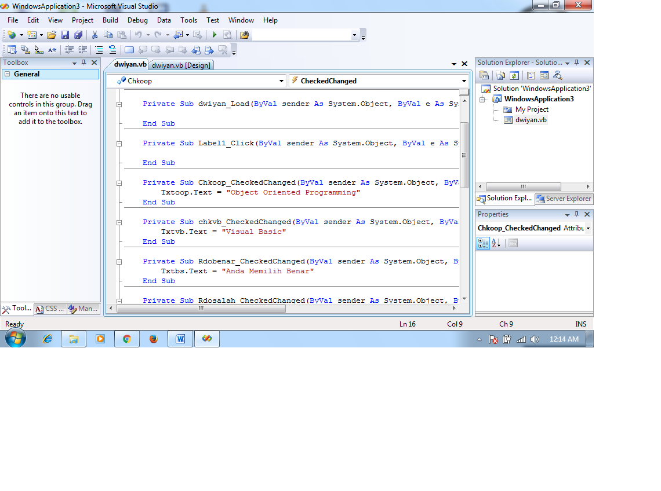Click the Navigate Backward icon
Image resolution: width=661 pixels, height=491 pixels.
179,35
